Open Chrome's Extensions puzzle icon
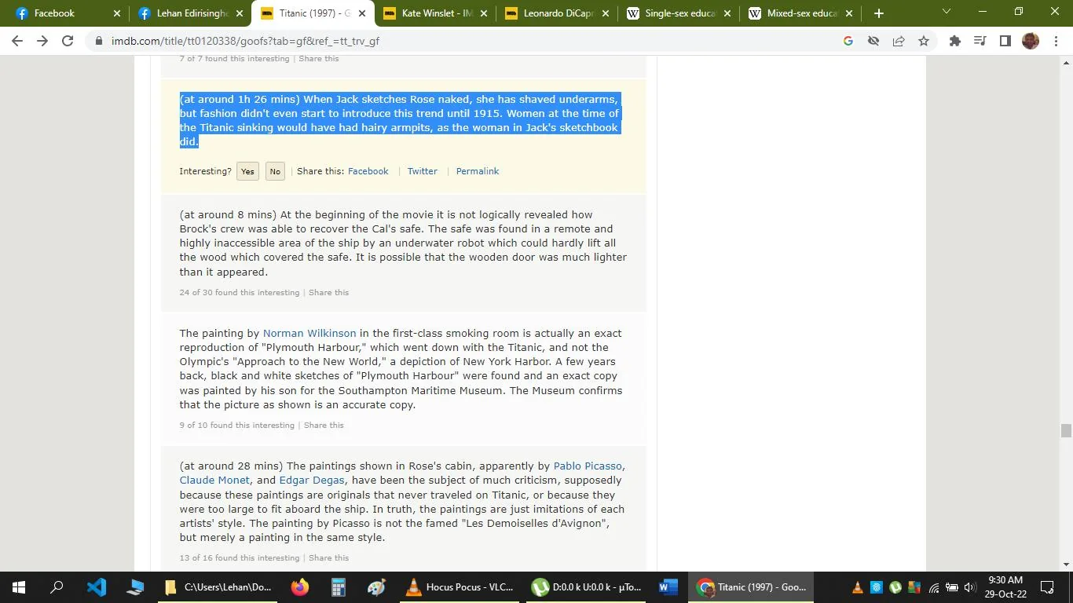Image resolution: width=1073 pixels, height=603 pixels. pyautogui.click(x=954, y=42)
